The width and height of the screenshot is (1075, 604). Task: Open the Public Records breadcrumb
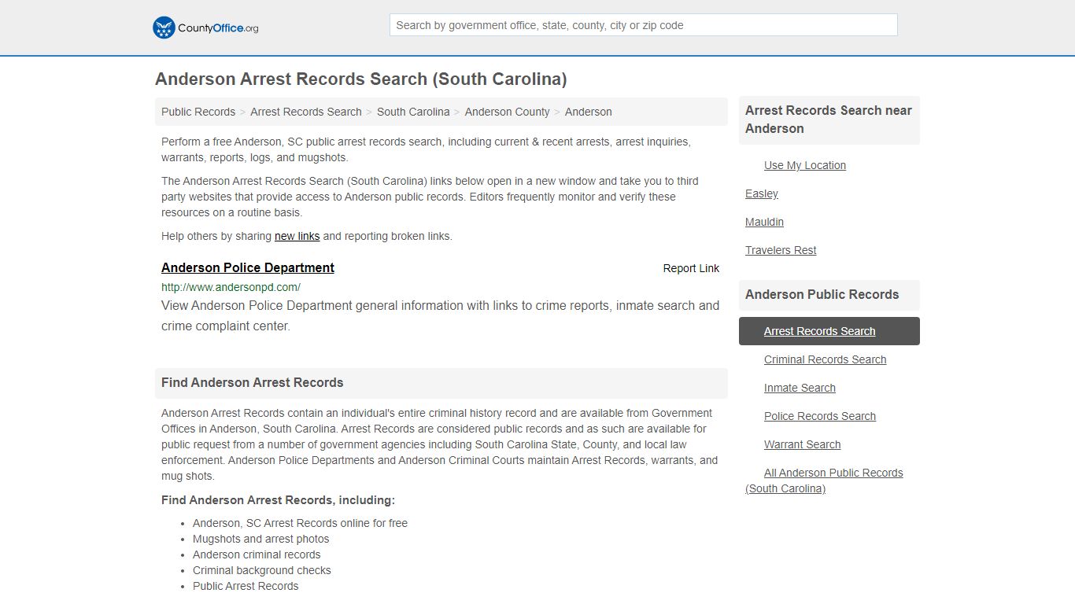tap(198, 112)
